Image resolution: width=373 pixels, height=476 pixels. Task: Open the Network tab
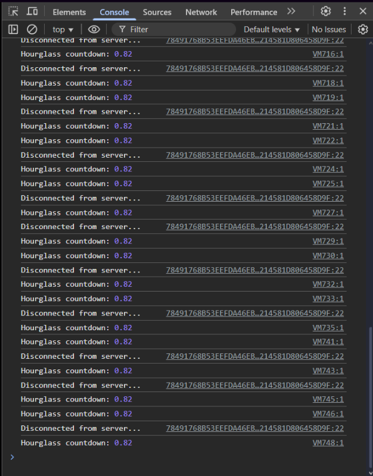201,12
